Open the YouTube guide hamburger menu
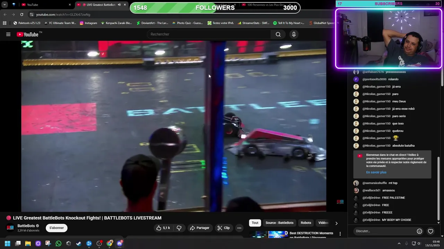 8,34
